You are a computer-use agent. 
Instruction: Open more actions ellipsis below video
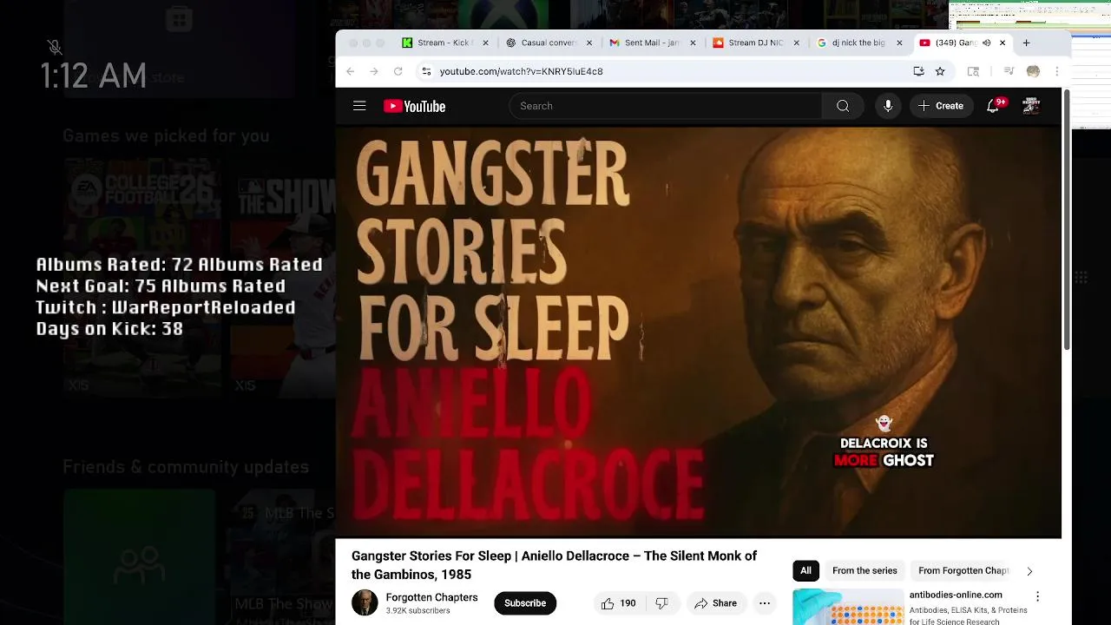765,603
